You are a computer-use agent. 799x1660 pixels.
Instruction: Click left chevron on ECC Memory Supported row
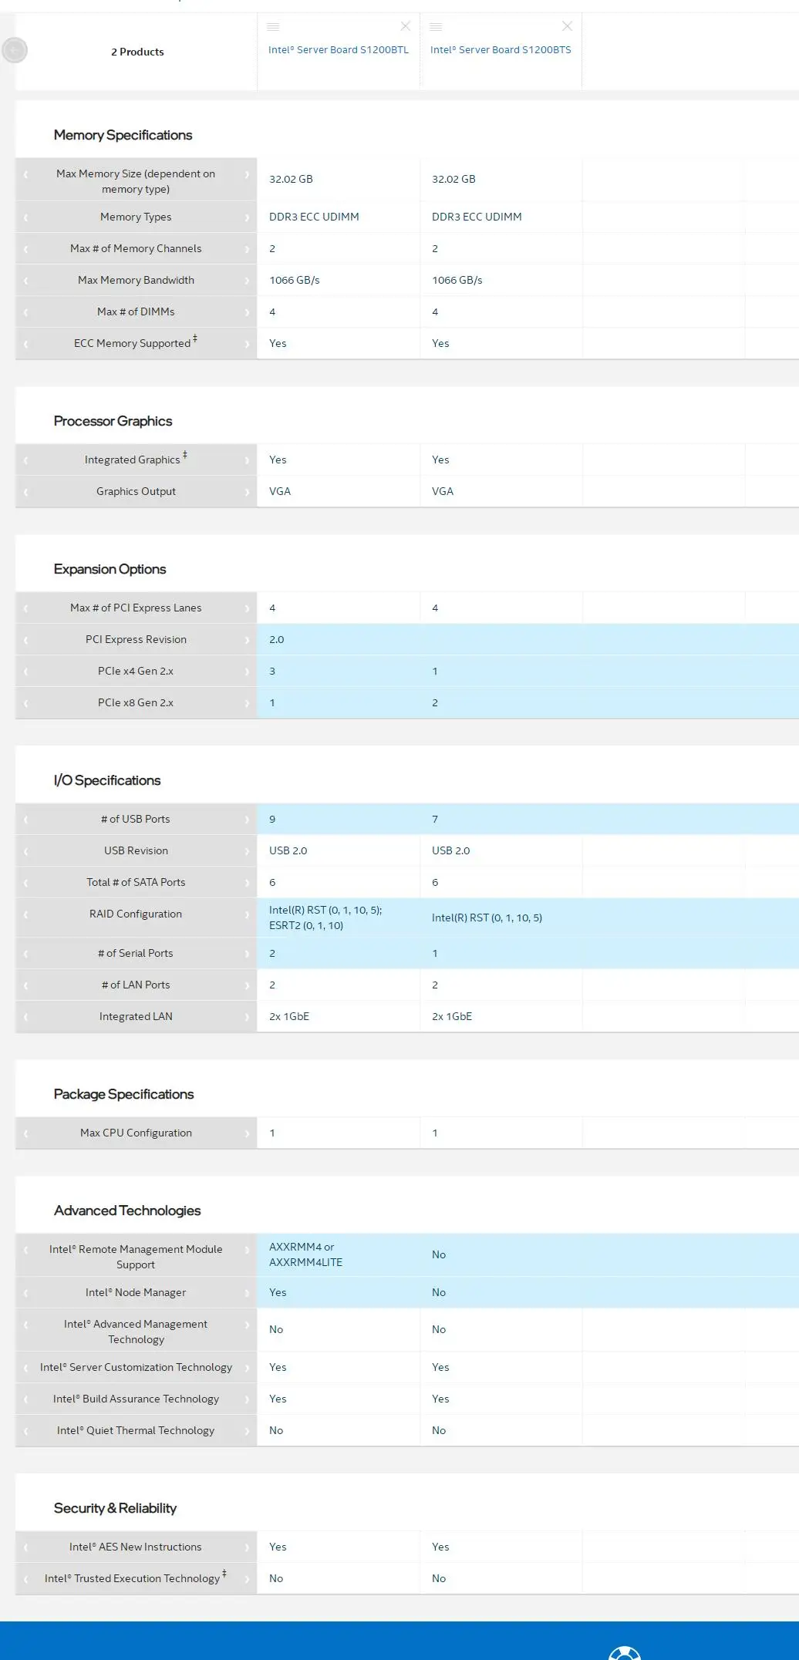tap(25, 344)
